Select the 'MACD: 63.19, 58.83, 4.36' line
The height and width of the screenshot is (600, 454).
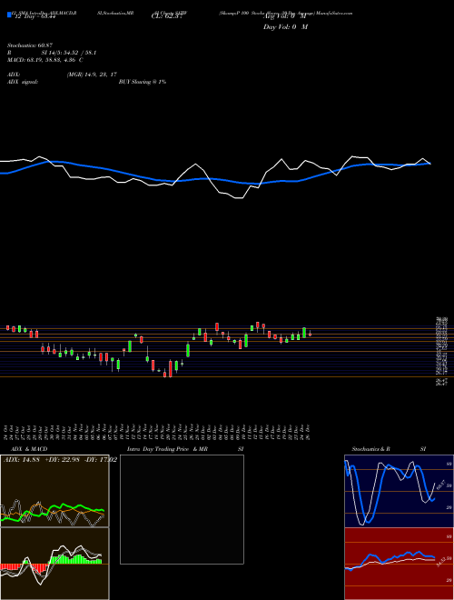coord(42,60)
